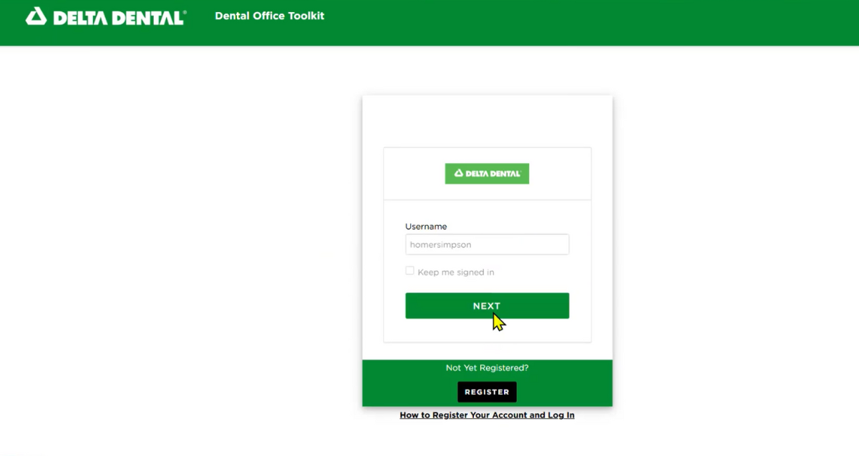Click the logo panel above Username section

click(x=487, y=174)
